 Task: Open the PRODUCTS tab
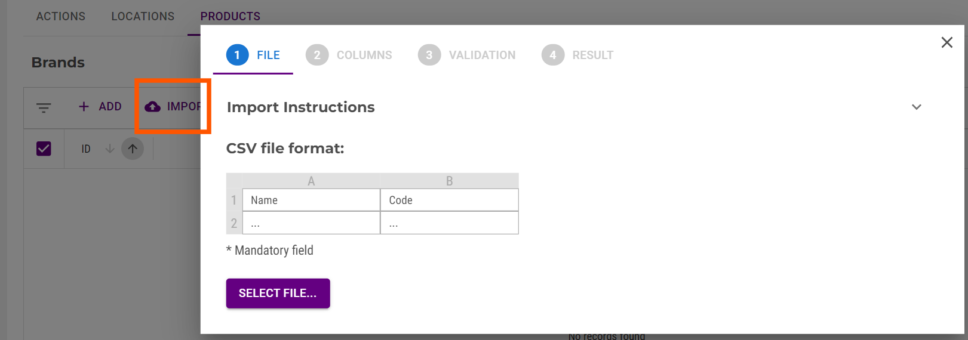(230, 16)
